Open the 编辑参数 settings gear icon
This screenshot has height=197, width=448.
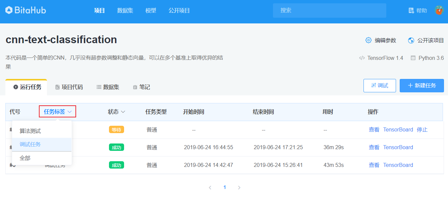tap(369, 40)
